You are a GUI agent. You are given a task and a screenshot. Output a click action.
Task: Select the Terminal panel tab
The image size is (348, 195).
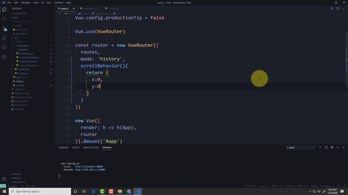(107, 147)
